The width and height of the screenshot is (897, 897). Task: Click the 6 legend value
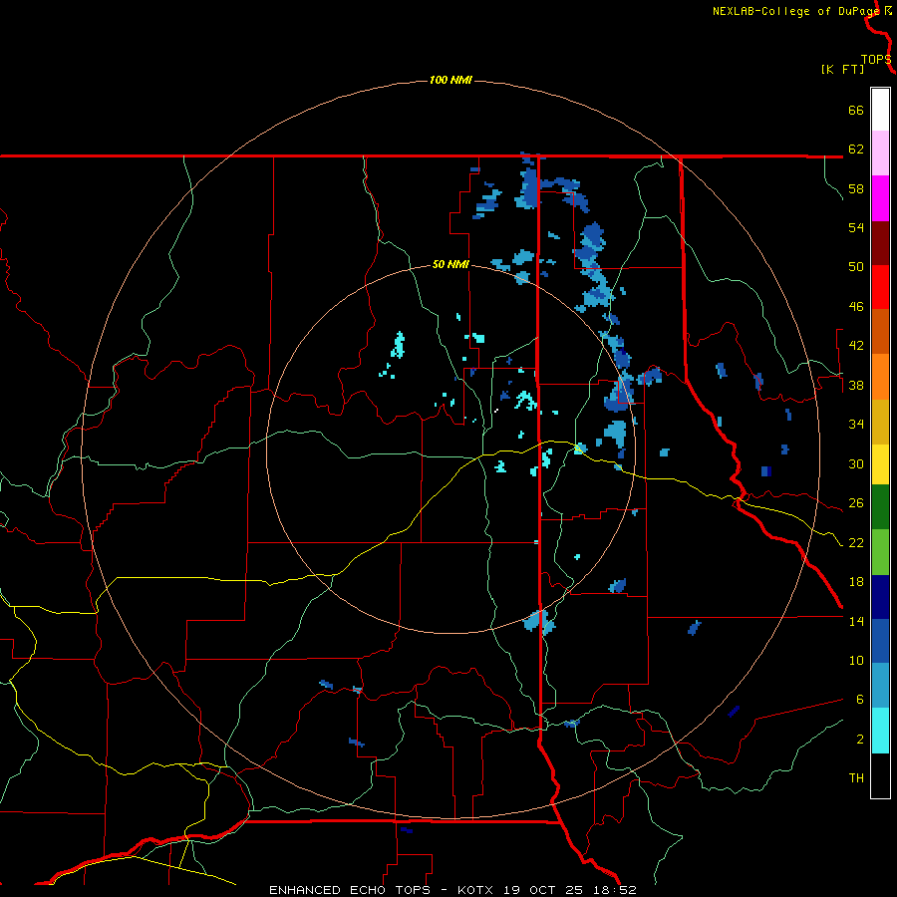click(x=860, y=700)
